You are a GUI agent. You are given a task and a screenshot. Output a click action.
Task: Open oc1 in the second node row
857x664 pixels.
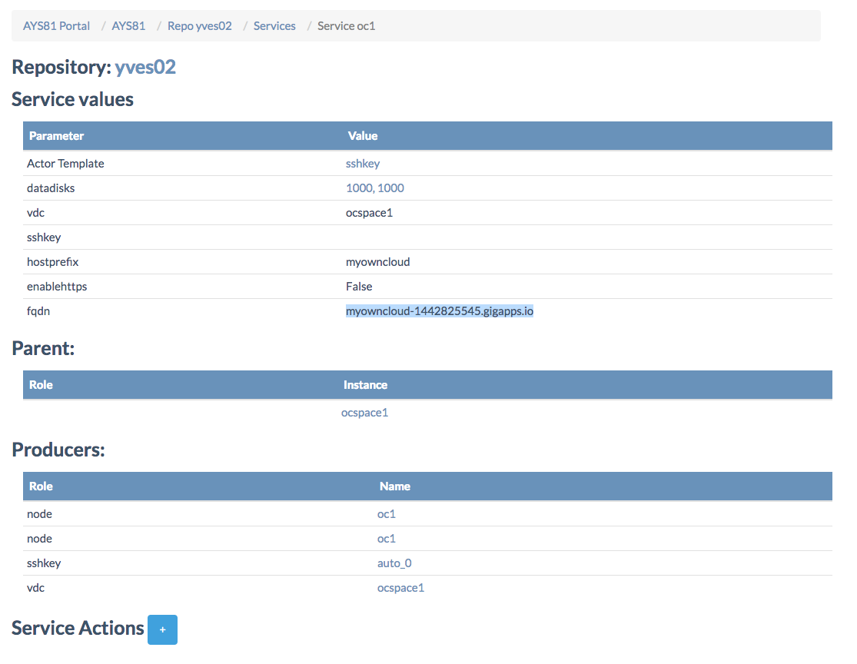pyautogui.click(x=386, y=539)
